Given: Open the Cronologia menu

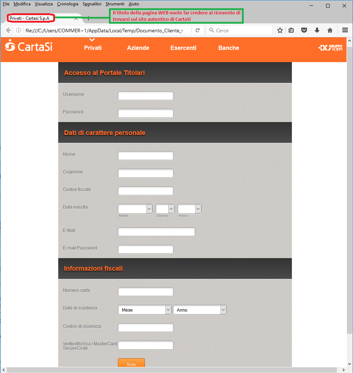Looking at the screenshot, I should click(x=68, y=4).
